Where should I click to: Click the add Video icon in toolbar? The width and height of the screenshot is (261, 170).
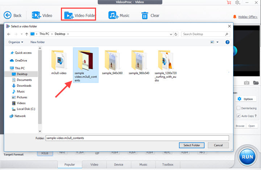pyautogui.click(x=36, y=15)
